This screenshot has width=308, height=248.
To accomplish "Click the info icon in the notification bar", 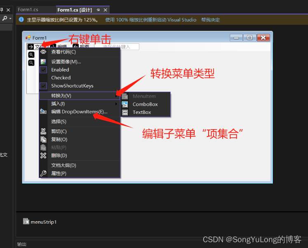I will tap(21, 19).
